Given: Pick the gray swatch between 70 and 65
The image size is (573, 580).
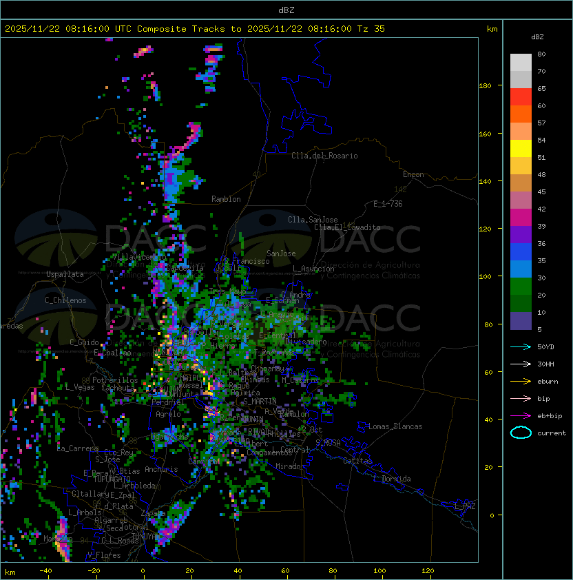Looking at the screenshot, I should click(x=521, y=79).
